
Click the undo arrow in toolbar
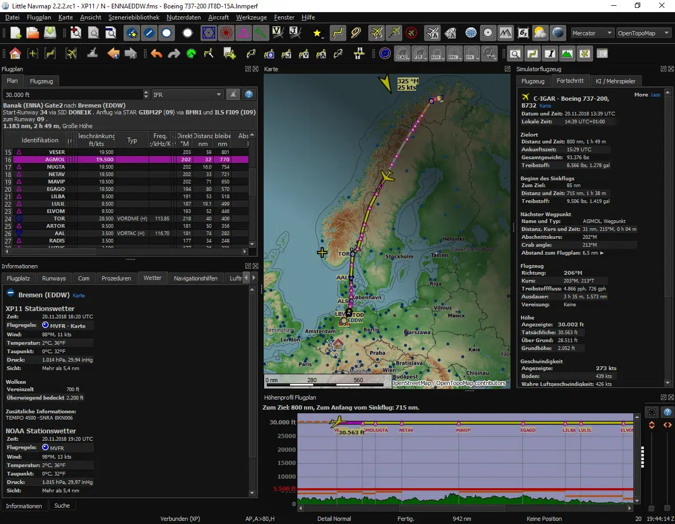[x=157, y=54]
